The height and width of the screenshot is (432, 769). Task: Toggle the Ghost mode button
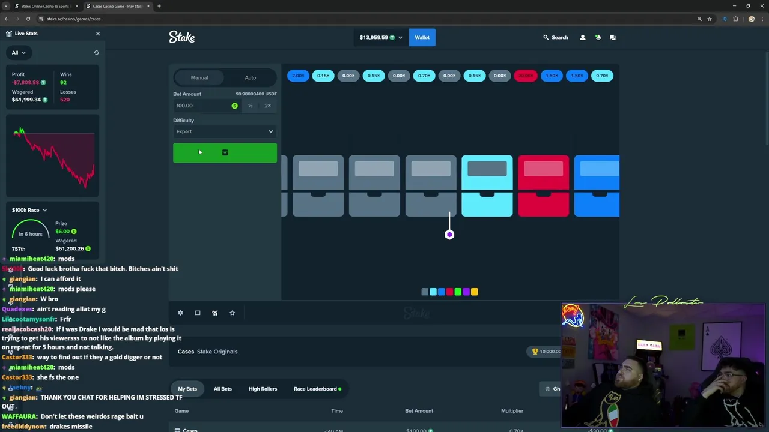pos(551,389)
